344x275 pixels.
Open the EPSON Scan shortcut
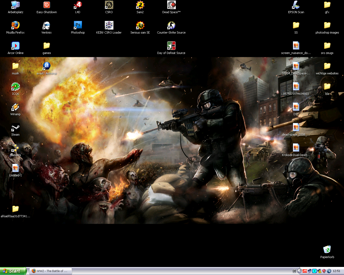[x=296, y=5]
